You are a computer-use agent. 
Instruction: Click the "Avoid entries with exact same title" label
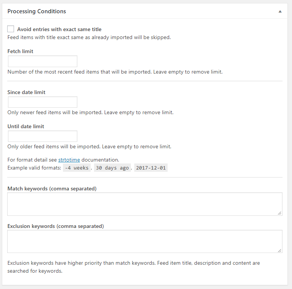(59, 29)
